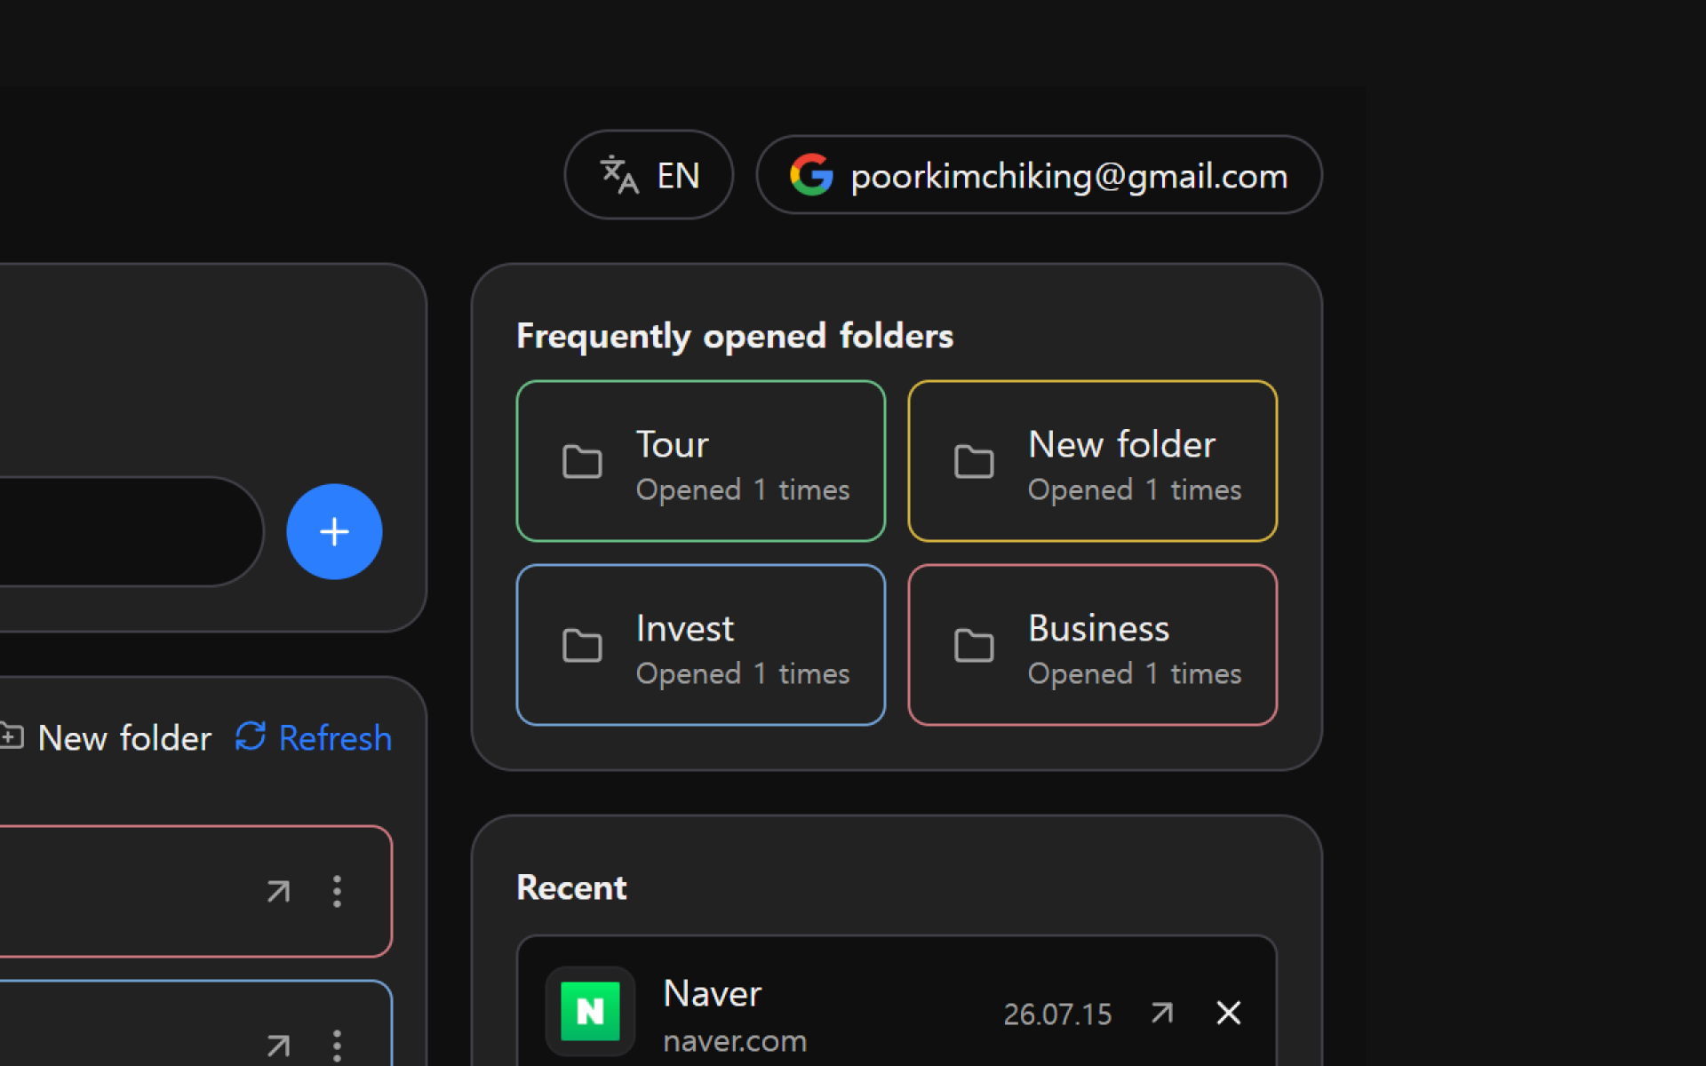Click the Naver logo thumbnail
This screenshot has height=1066, width=1706.
[x=590, y=1011]
